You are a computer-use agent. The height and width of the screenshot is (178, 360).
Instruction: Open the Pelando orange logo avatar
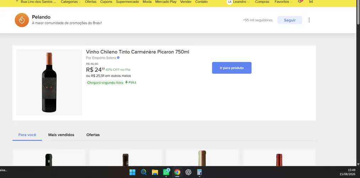pyautogui.click(x=22, y=20)
